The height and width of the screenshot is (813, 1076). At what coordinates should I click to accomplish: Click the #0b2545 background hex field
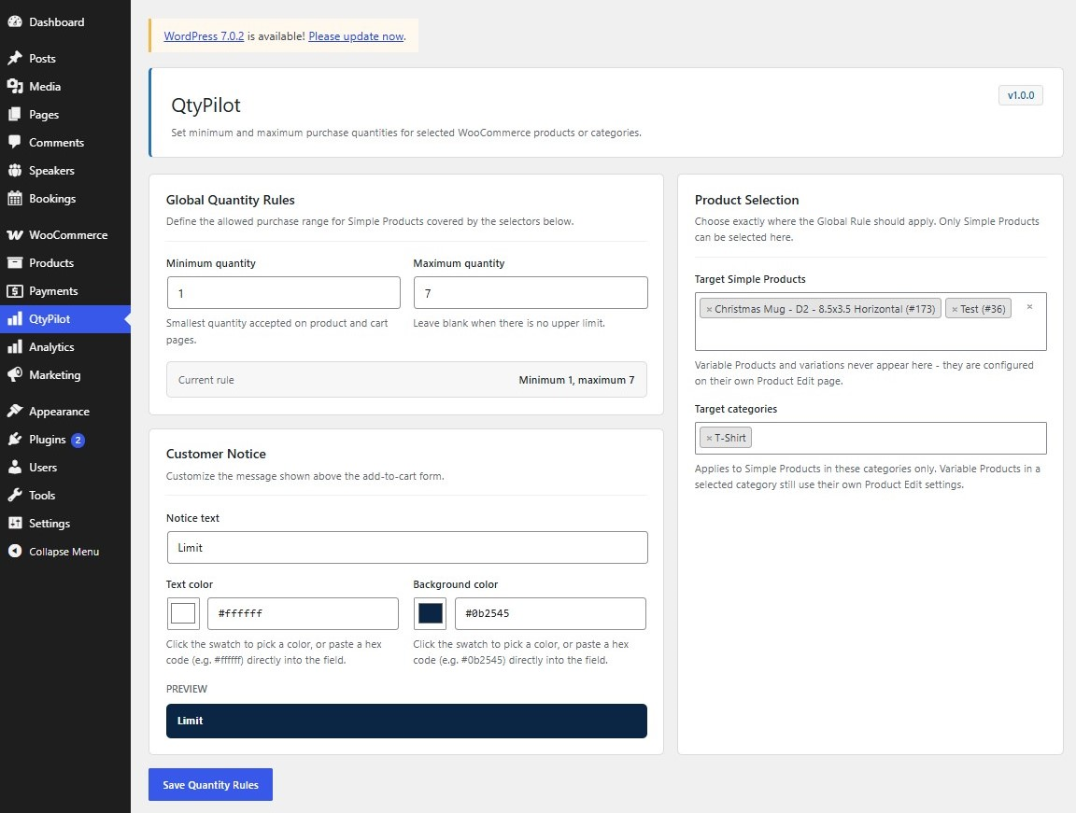[550, 613]
